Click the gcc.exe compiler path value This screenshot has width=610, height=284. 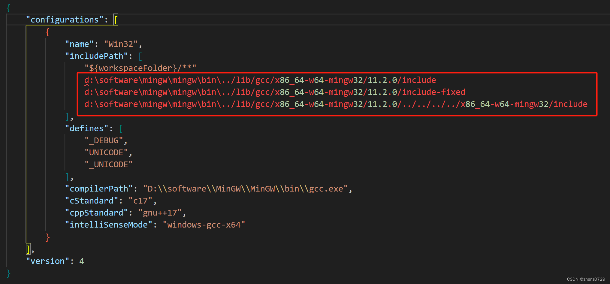coord(245,189)
